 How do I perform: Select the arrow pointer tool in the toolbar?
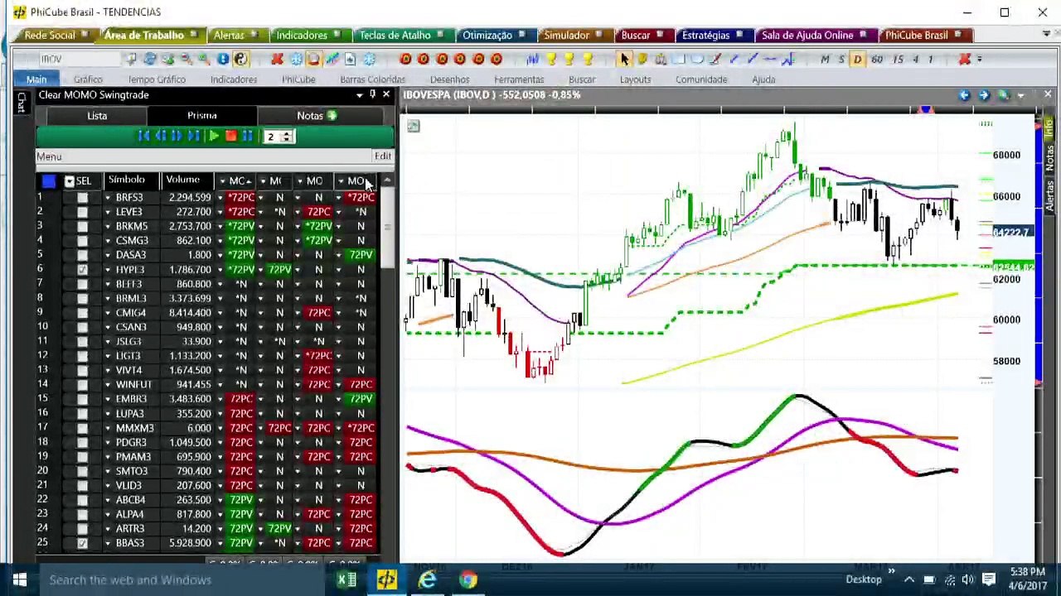point(624,59)
